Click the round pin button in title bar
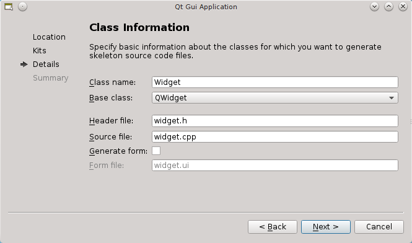The image size is (412, 243). pyautogui.click(x=22, y=7)
